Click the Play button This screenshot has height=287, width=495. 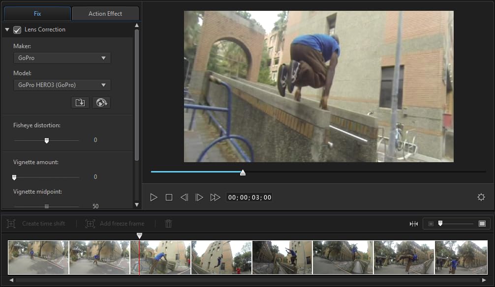154,197
